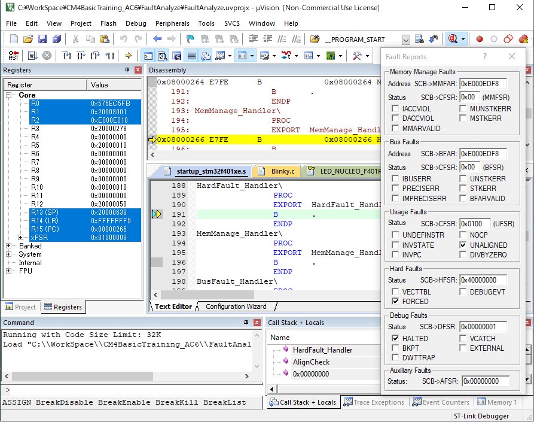This screenshot has width=534, height=422.
Task: Click the SCB->MMFAR address field
Action: [x=483, y=84]
